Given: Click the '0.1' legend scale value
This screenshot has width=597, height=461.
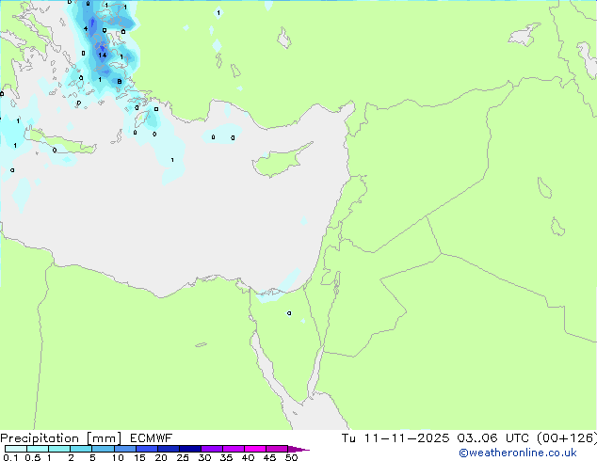Looking at the screenshot, I should point(10,457).
